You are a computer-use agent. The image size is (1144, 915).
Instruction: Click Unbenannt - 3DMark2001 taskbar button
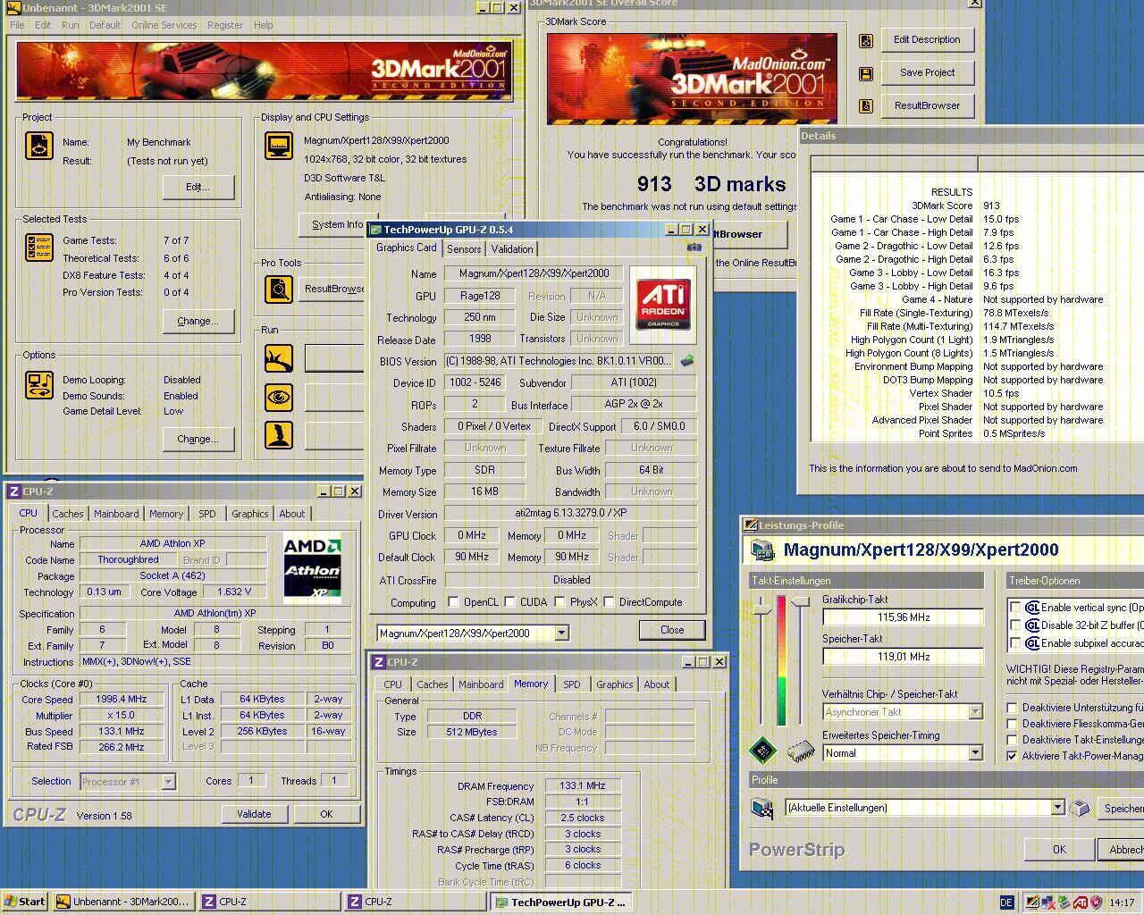point(122,902)
